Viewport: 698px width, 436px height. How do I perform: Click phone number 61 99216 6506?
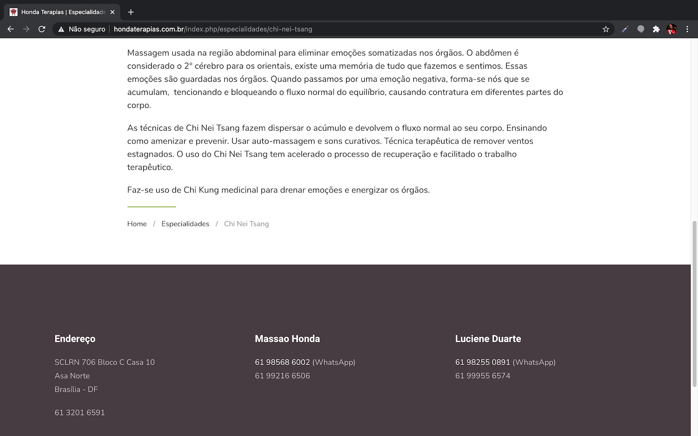click(x=282, y=376)
